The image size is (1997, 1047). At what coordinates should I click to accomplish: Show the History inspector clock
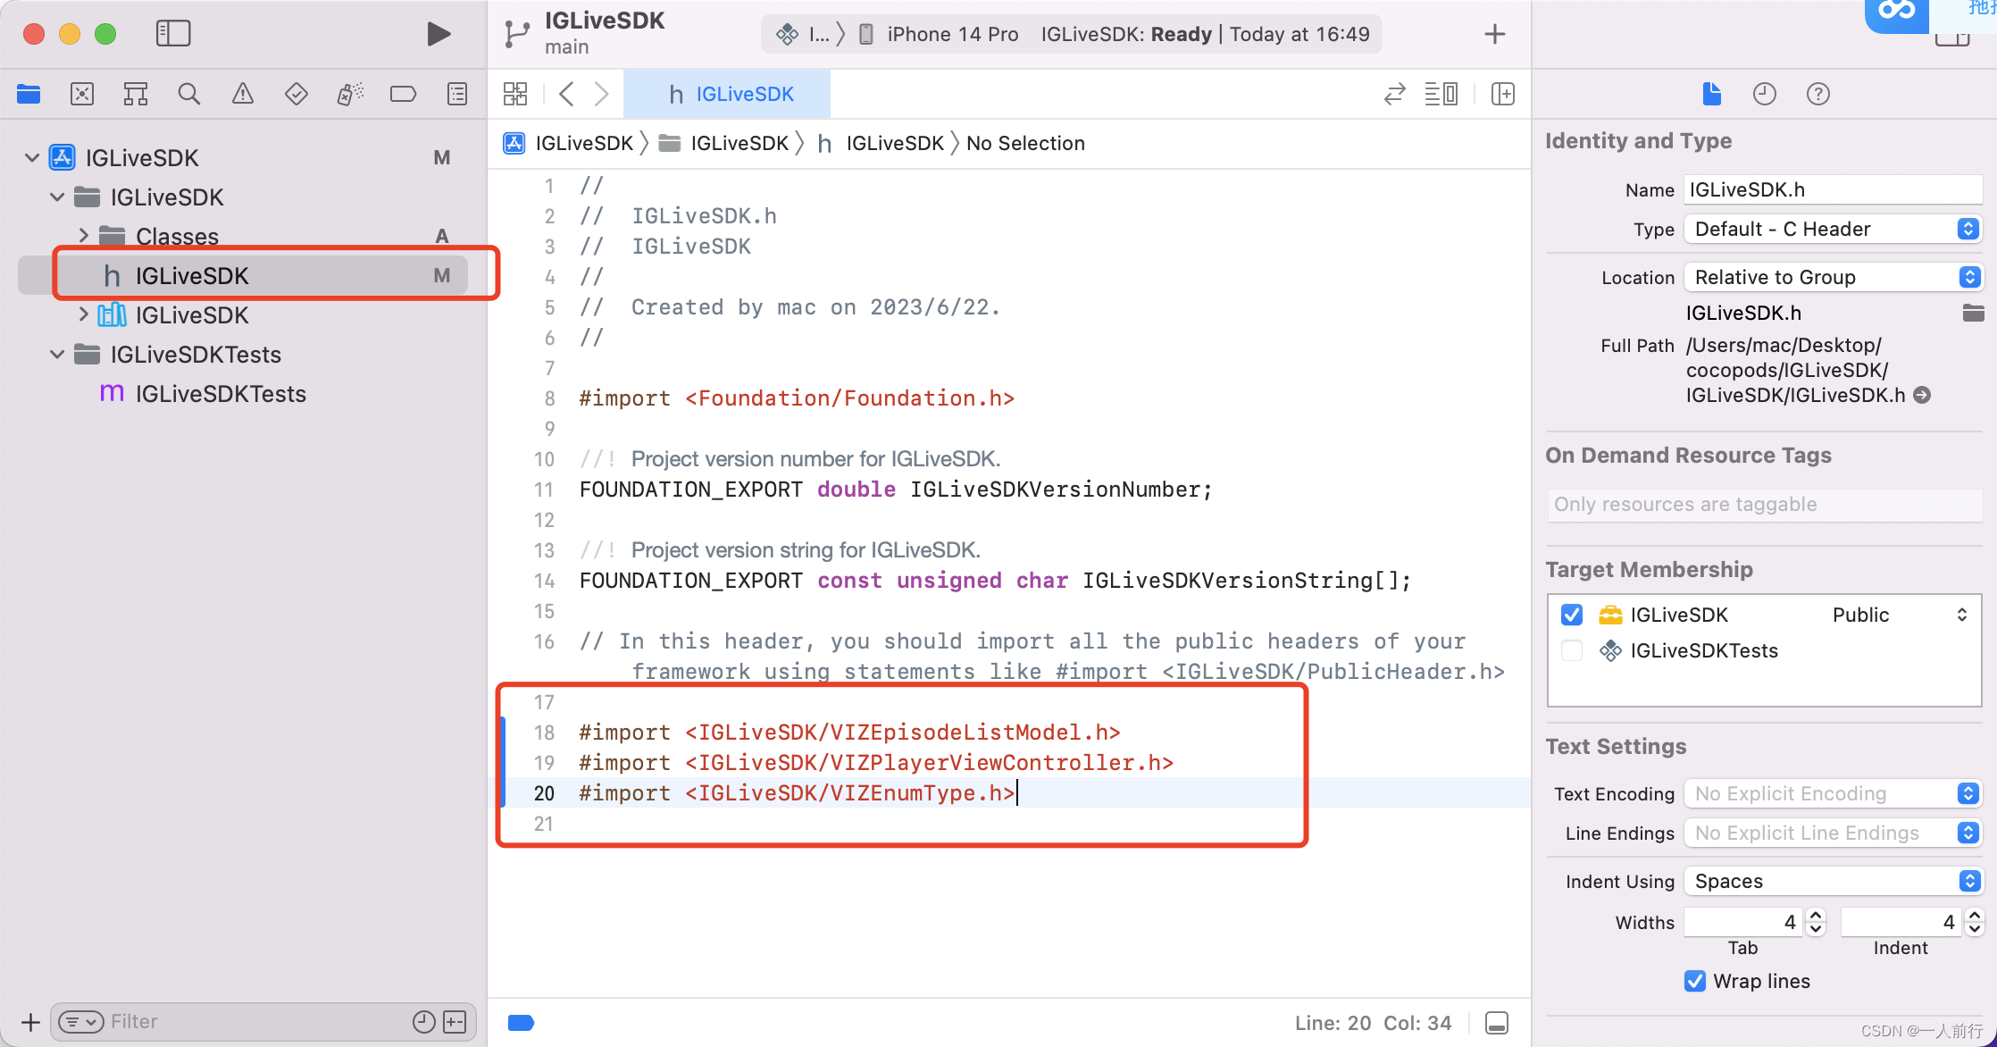[x=1765, y=94]
